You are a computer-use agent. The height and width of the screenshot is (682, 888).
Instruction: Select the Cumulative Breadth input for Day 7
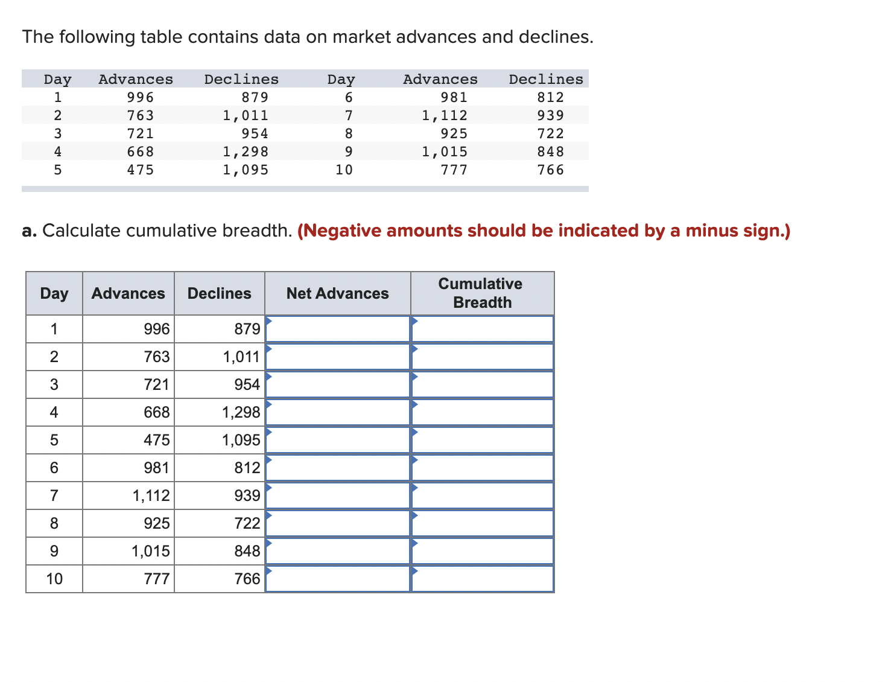[x=483, y=496]
